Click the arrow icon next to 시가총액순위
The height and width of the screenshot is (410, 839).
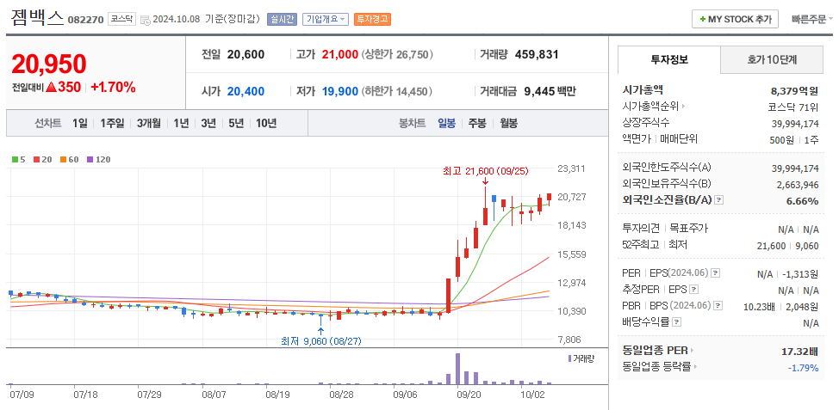point(683,107)
